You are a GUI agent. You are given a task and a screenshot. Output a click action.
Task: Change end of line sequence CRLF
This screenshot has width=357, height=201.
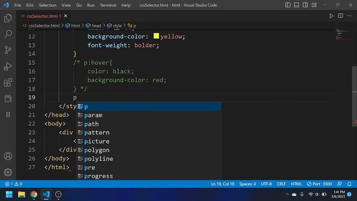(281, 184)
